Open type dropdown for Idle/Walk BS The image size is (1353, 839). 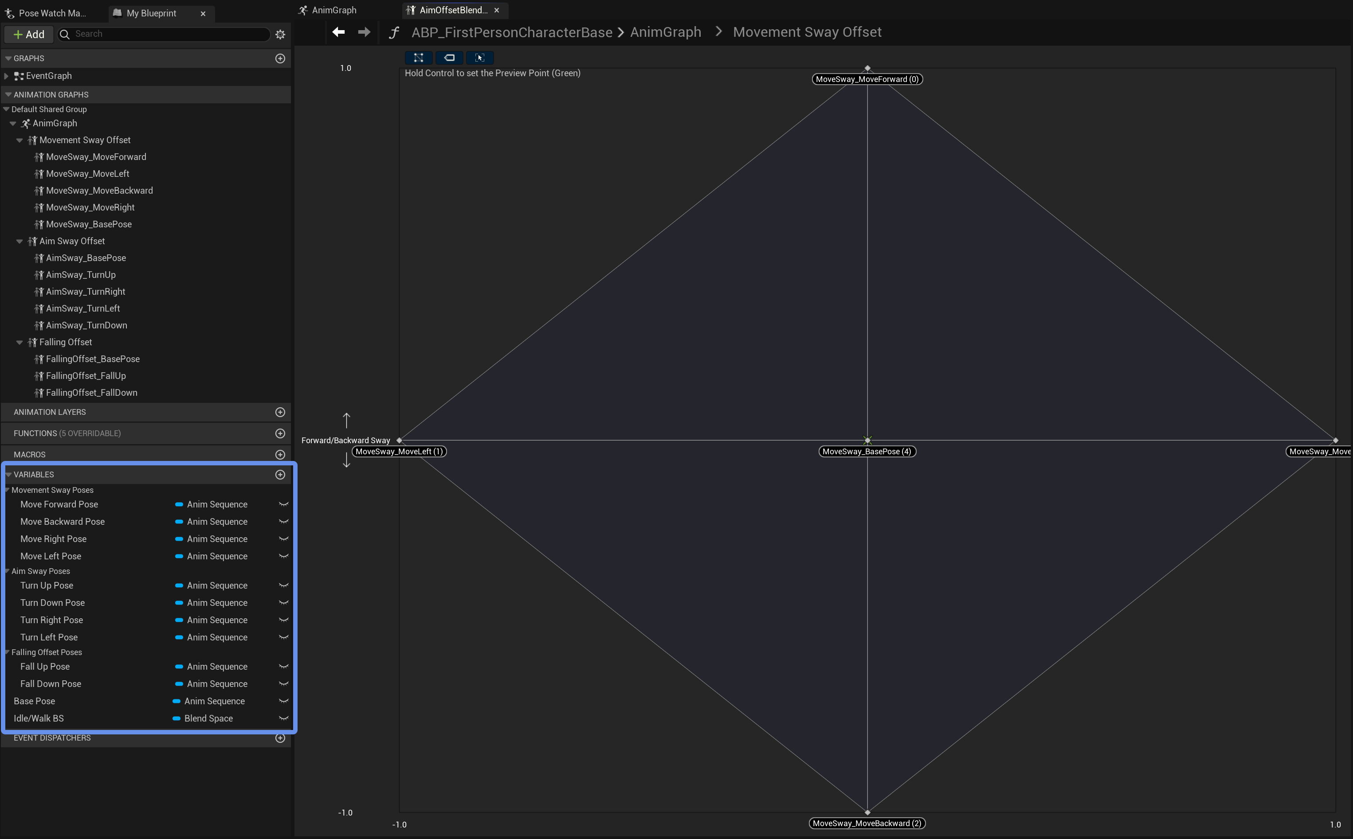tap(203, 718)
